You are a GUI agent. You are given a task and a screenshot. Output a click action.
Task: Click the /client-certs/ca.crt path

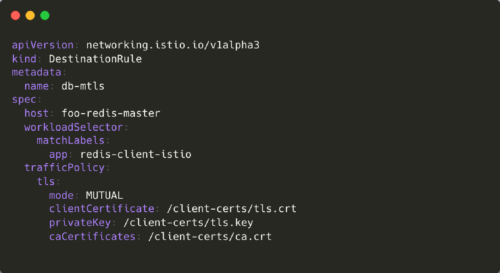coord(210,236)
